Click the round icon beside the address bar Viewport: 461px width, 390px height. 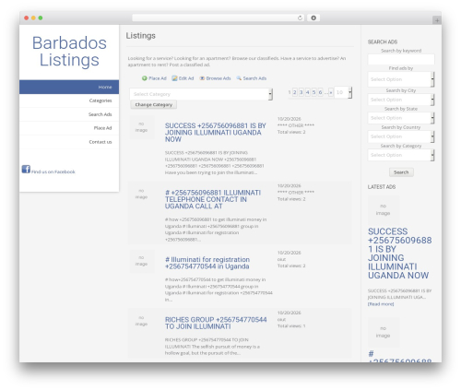point(313,18)
